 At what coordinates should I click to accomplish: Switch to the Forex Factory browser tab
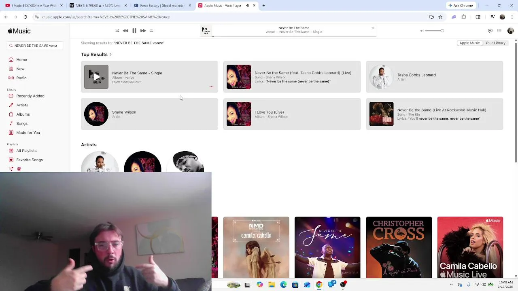point(162,6)
